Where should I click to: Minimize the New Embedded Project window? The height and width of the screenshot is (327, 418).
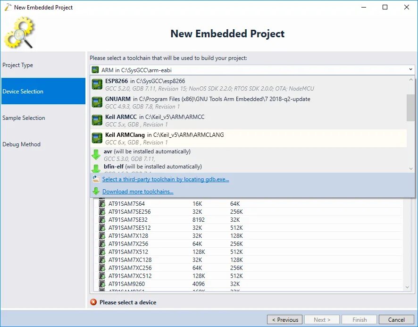[x=364, y=7]
